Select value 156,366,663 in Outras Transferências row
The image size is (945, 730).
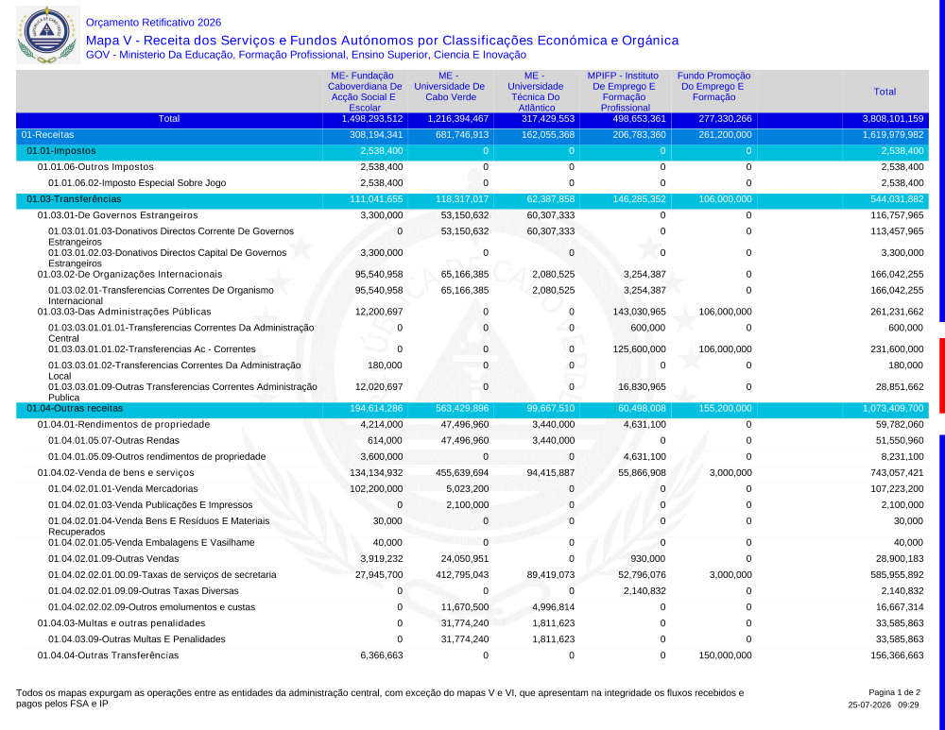tap(897, 655)
